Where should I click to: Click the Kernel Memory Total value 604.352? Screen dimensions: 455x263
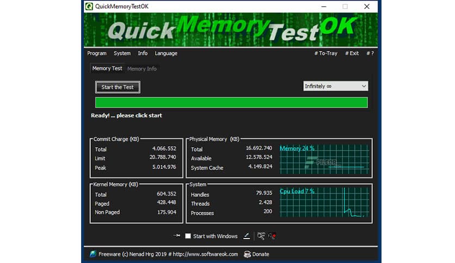point(167,194)
